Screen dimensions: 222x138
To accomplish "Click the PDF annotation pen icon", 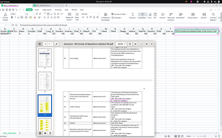I will [57, 44].
